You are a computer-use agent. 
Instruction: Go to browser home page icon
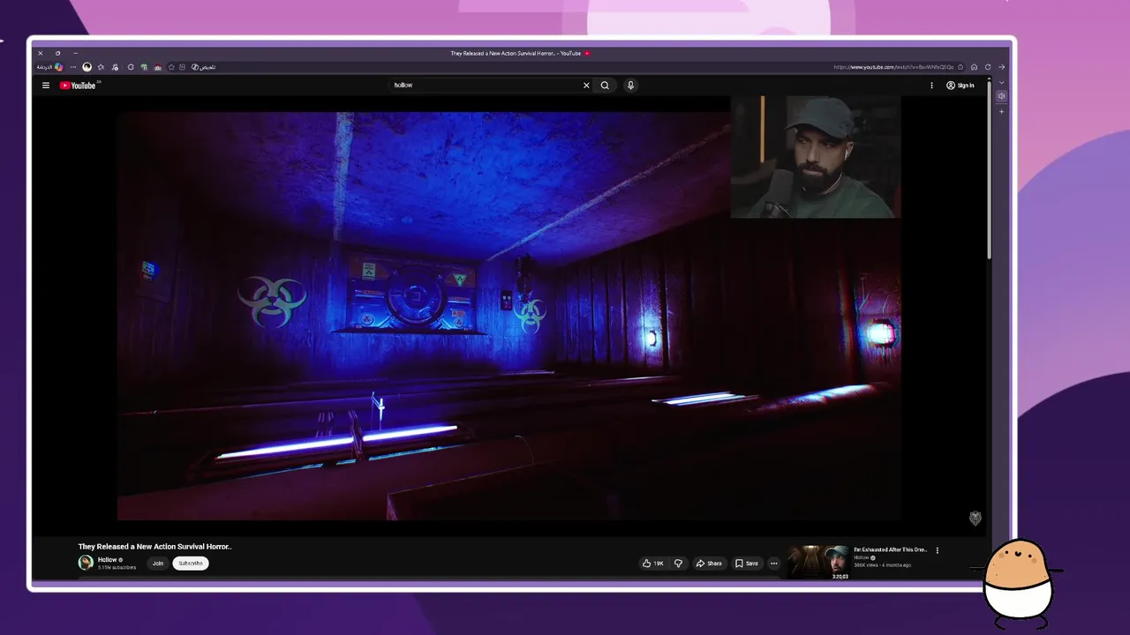974,67
